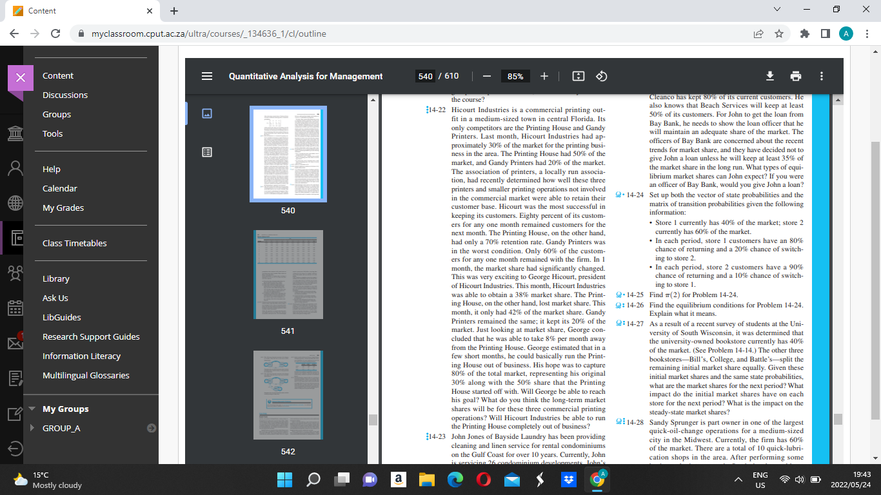Image resolution: width=881 pixels, height=495 pixels.
Task: Rotate the PDF counterclockwise
Action: (x=601, y=76)
